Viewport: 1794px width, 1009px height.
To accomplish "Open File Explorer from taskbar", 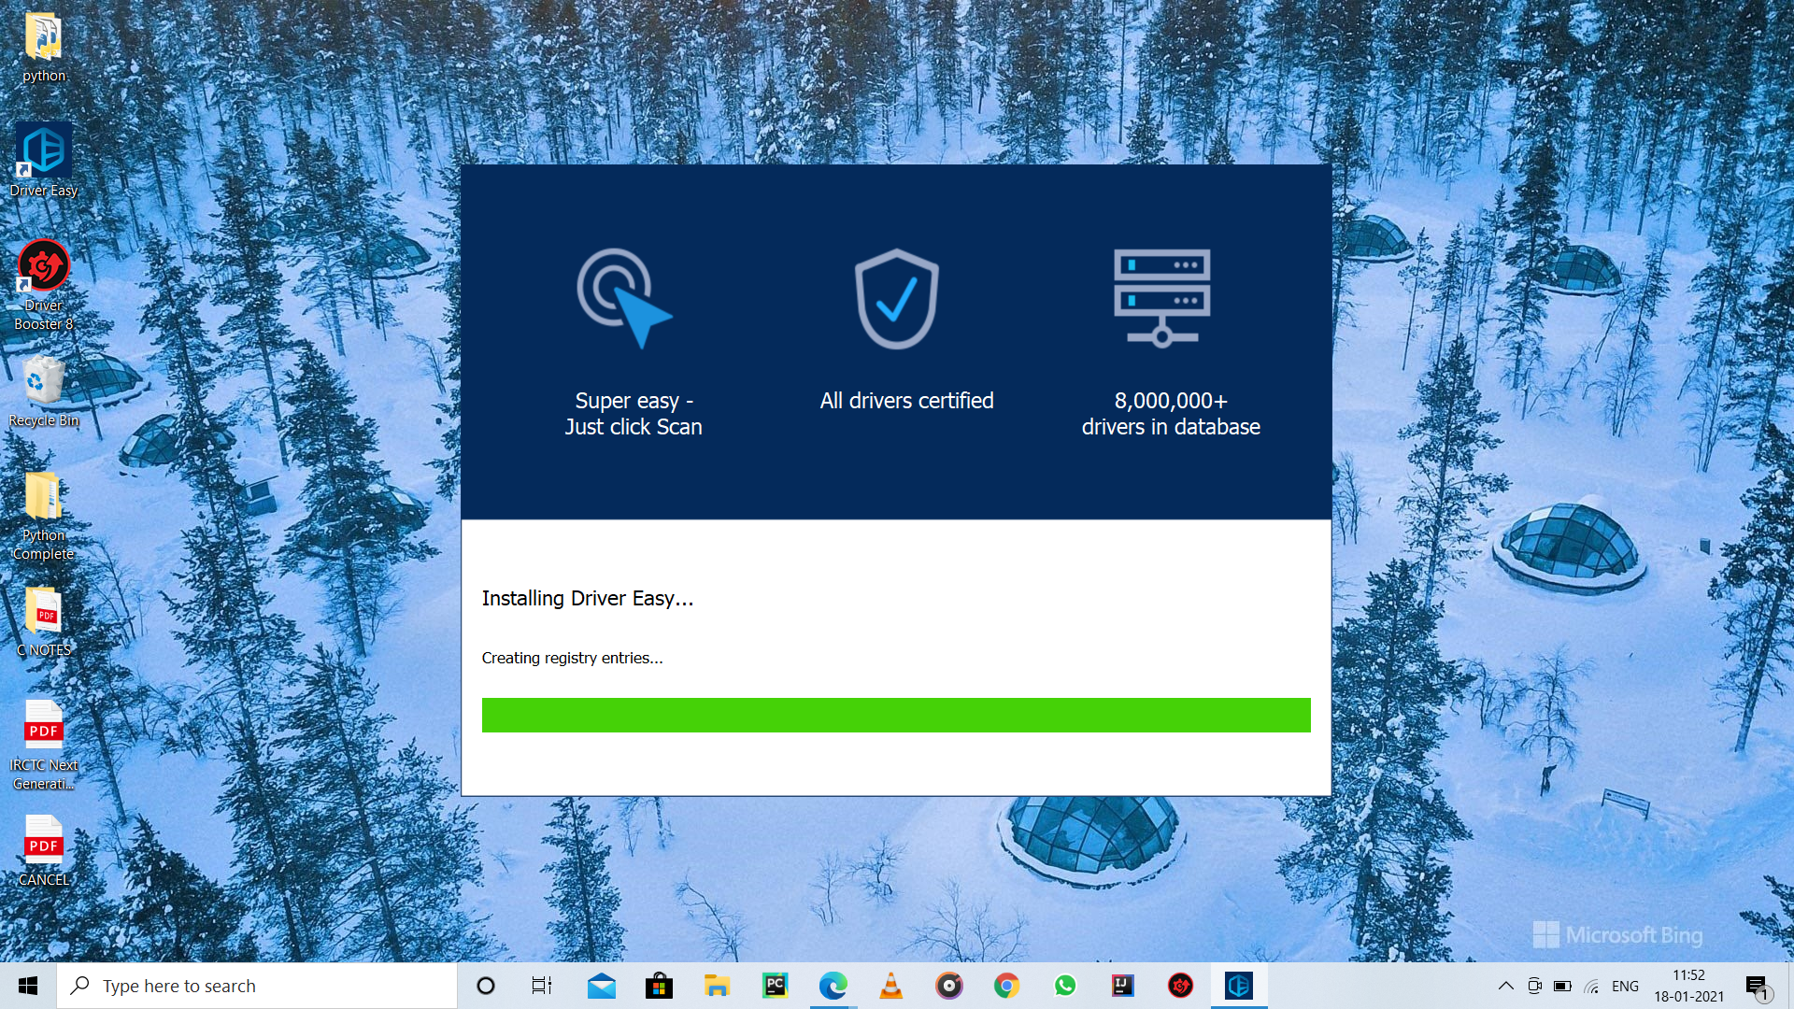I will click(x=717, y=986).
